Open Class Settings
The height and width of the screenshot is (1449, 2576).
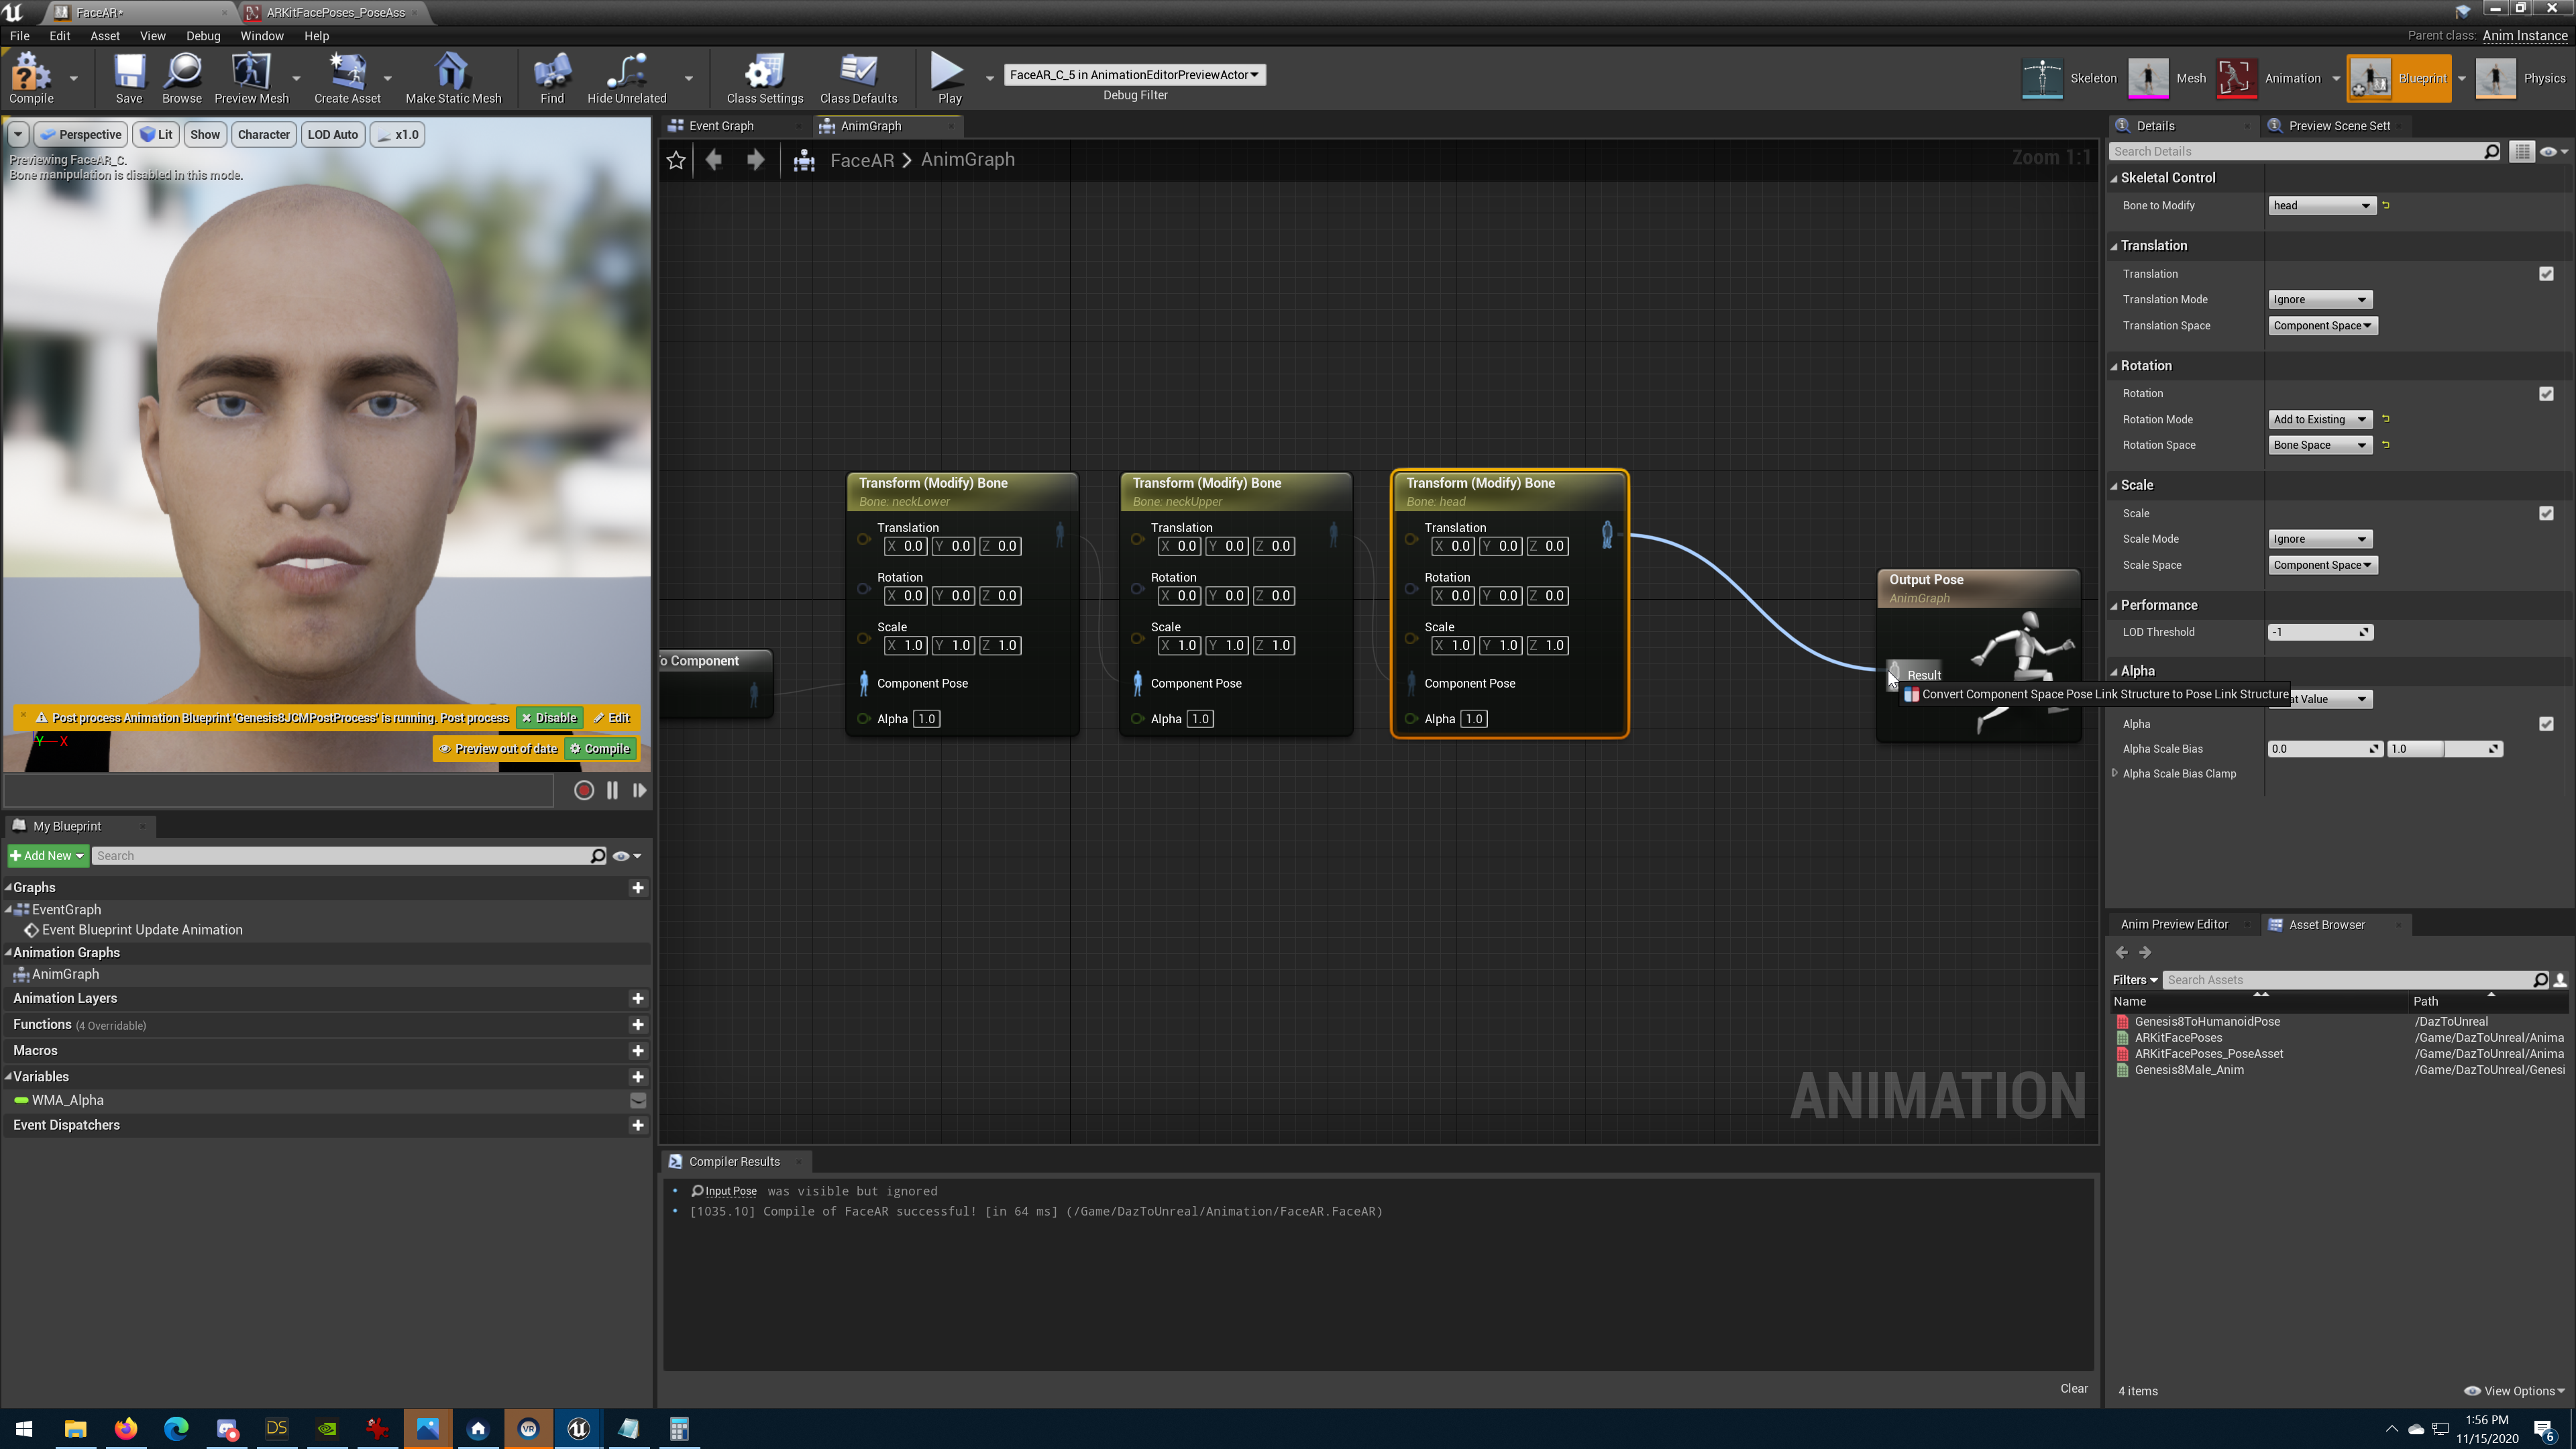pos(765,78)
